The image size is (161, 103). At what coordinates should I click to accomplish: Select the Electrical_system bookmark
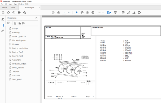point(19,40)
